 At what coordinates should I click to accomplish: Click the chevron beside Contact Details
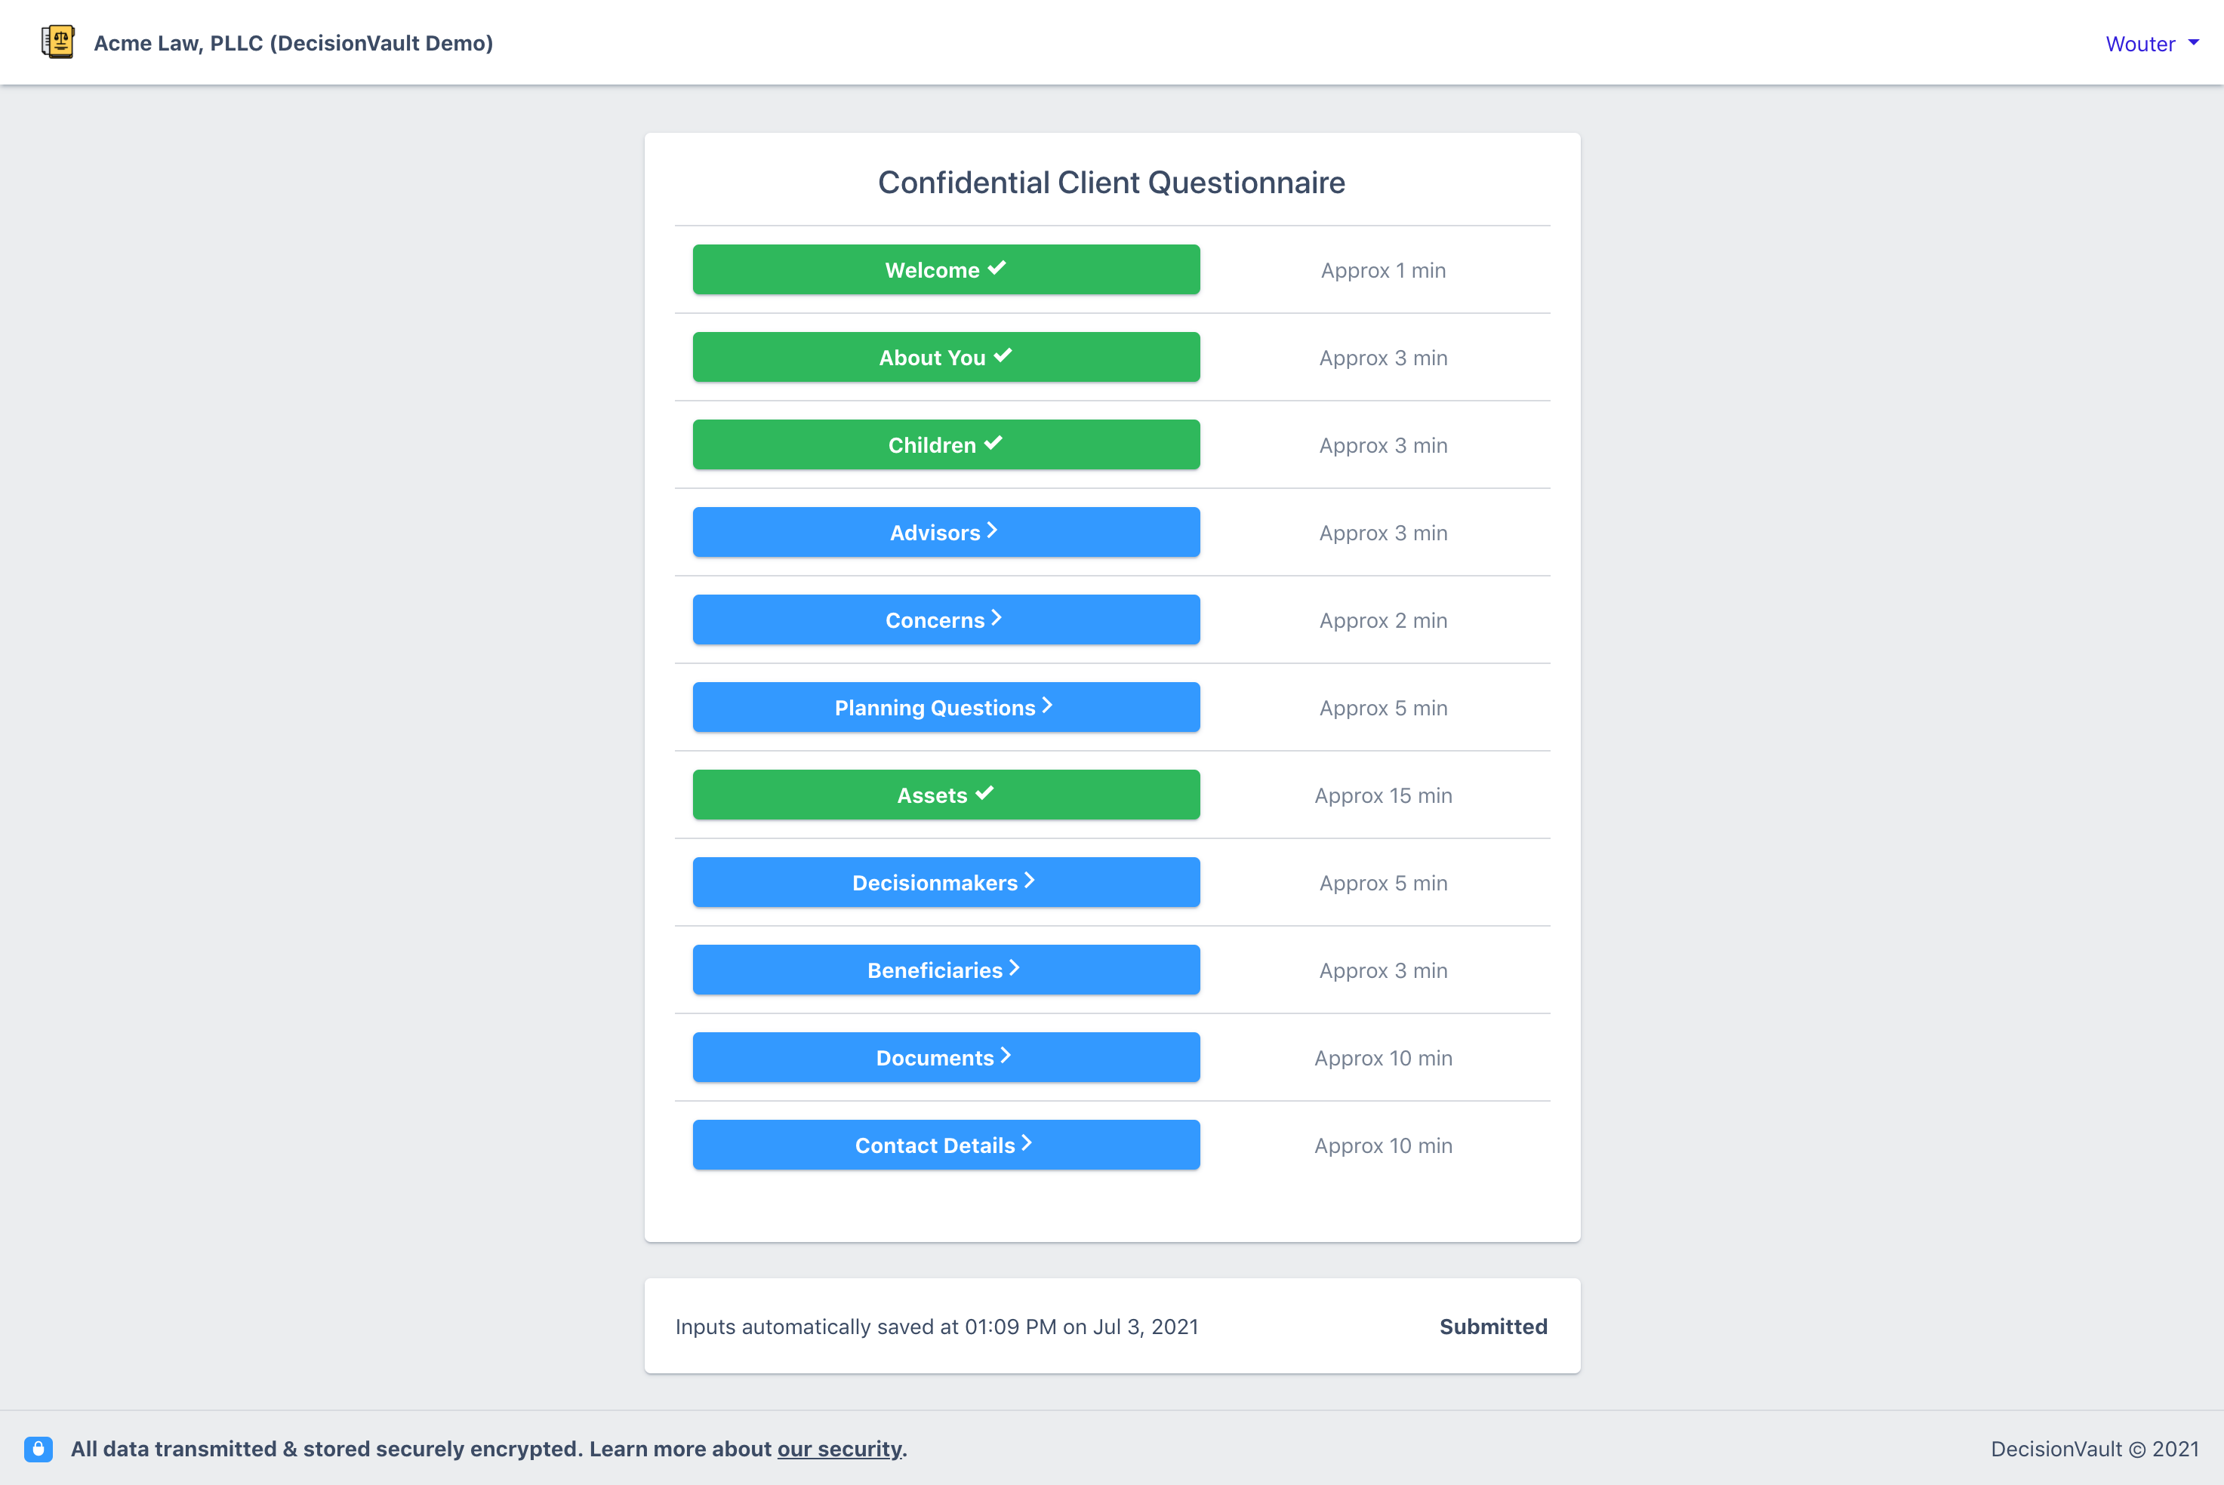click(x=1027, y=1143)
